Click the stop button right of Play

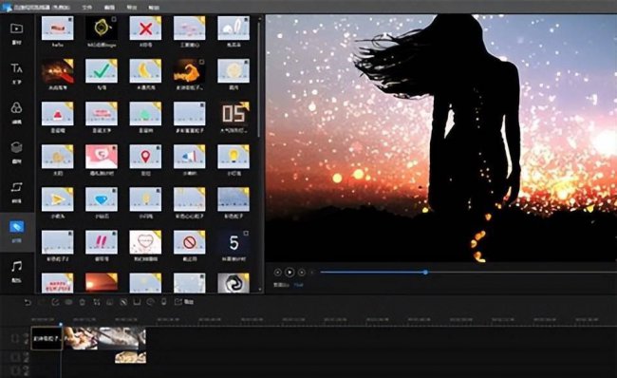click(x=302, y=272)
